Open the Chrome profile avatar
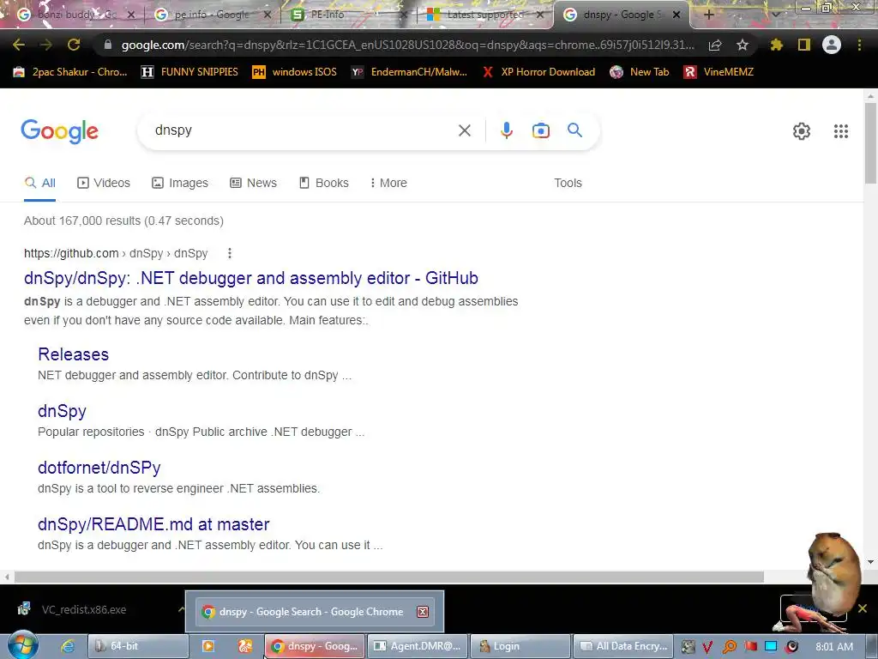 (x=832, y=45)
